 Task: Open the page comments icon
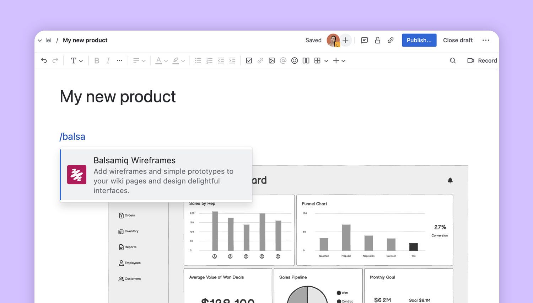tap(364, 40)
